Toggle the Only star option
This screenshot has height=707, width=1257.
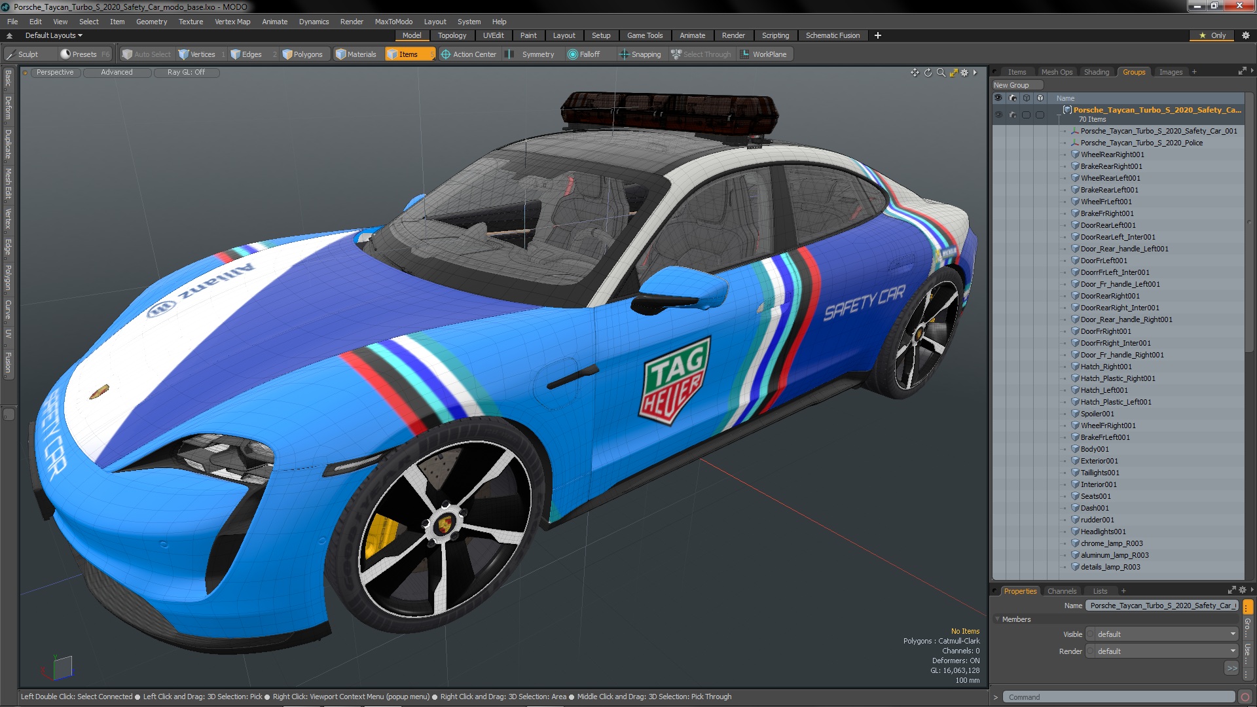click(x=1212, y=35)
